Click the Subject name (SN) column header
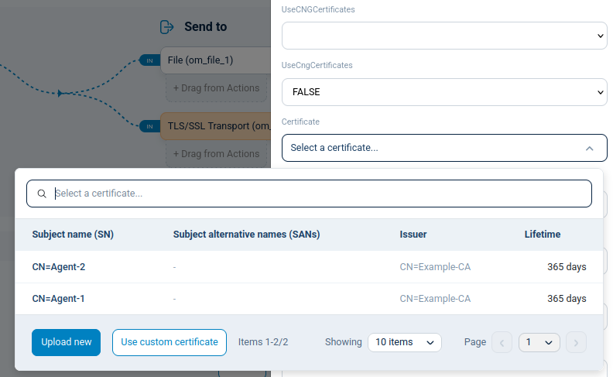This screenshot has height=377, width=613. pyautogui.click(x=73, y=235)
